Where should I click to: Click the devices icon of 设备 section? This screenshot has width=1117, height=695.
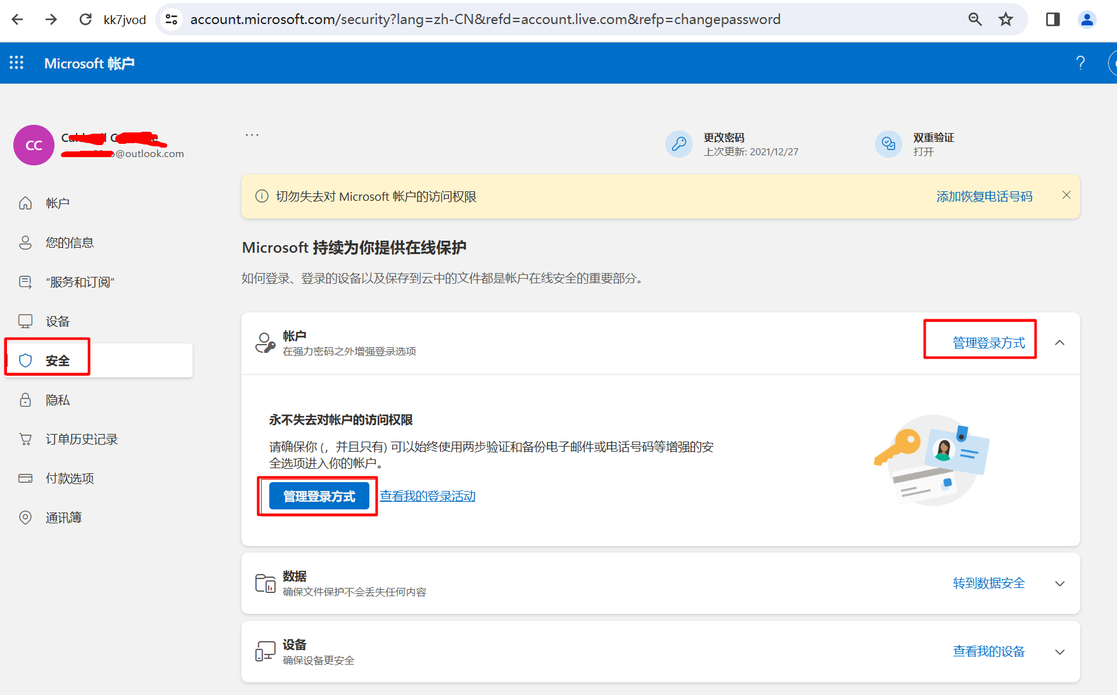click(265, 651)
